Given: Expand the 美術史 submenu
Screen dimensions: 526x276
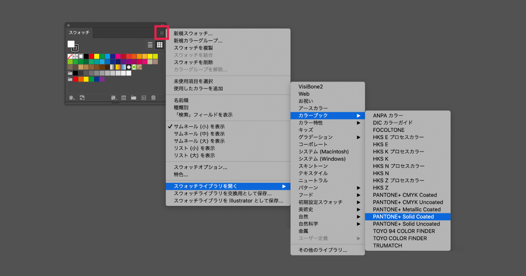Looking at the screenshot, I should (328, 209).
